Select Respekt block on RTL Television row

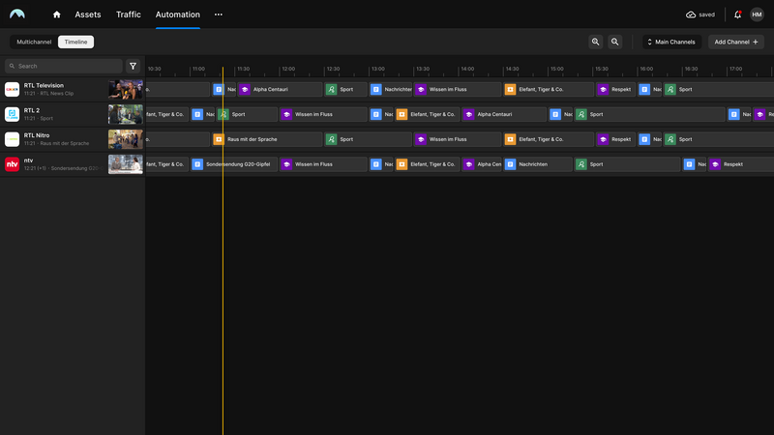click(x=615, y=89)
